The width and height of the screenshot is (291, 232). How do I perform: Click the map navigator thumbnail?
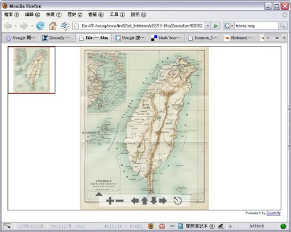31,70
